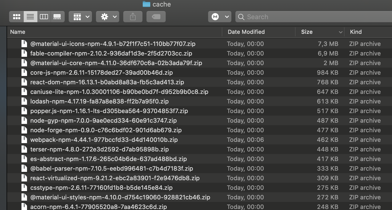Select lodash-npm-4.17.19 zip file
The image size is (392, 210).
(100, 101)
